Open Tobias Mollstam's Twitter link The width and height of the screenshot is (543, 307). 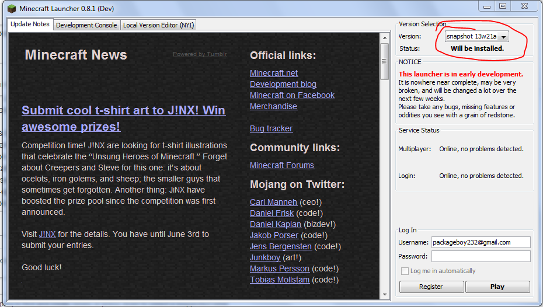280,280
